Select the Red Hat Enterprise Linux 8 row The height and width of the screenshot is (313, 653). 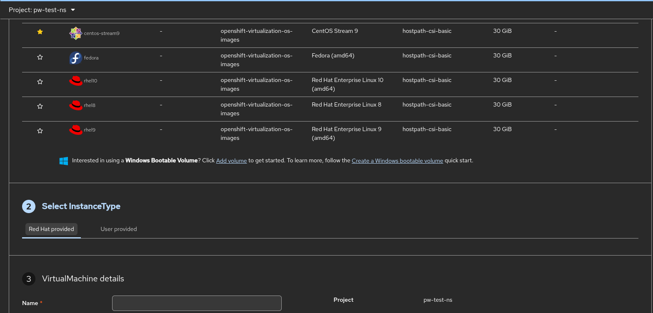point(346,105)
